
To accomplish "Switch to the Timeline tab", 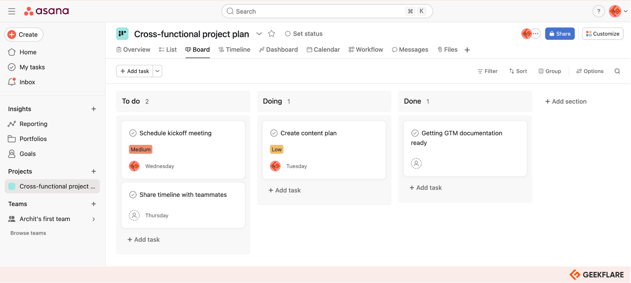I will (234, 50).
